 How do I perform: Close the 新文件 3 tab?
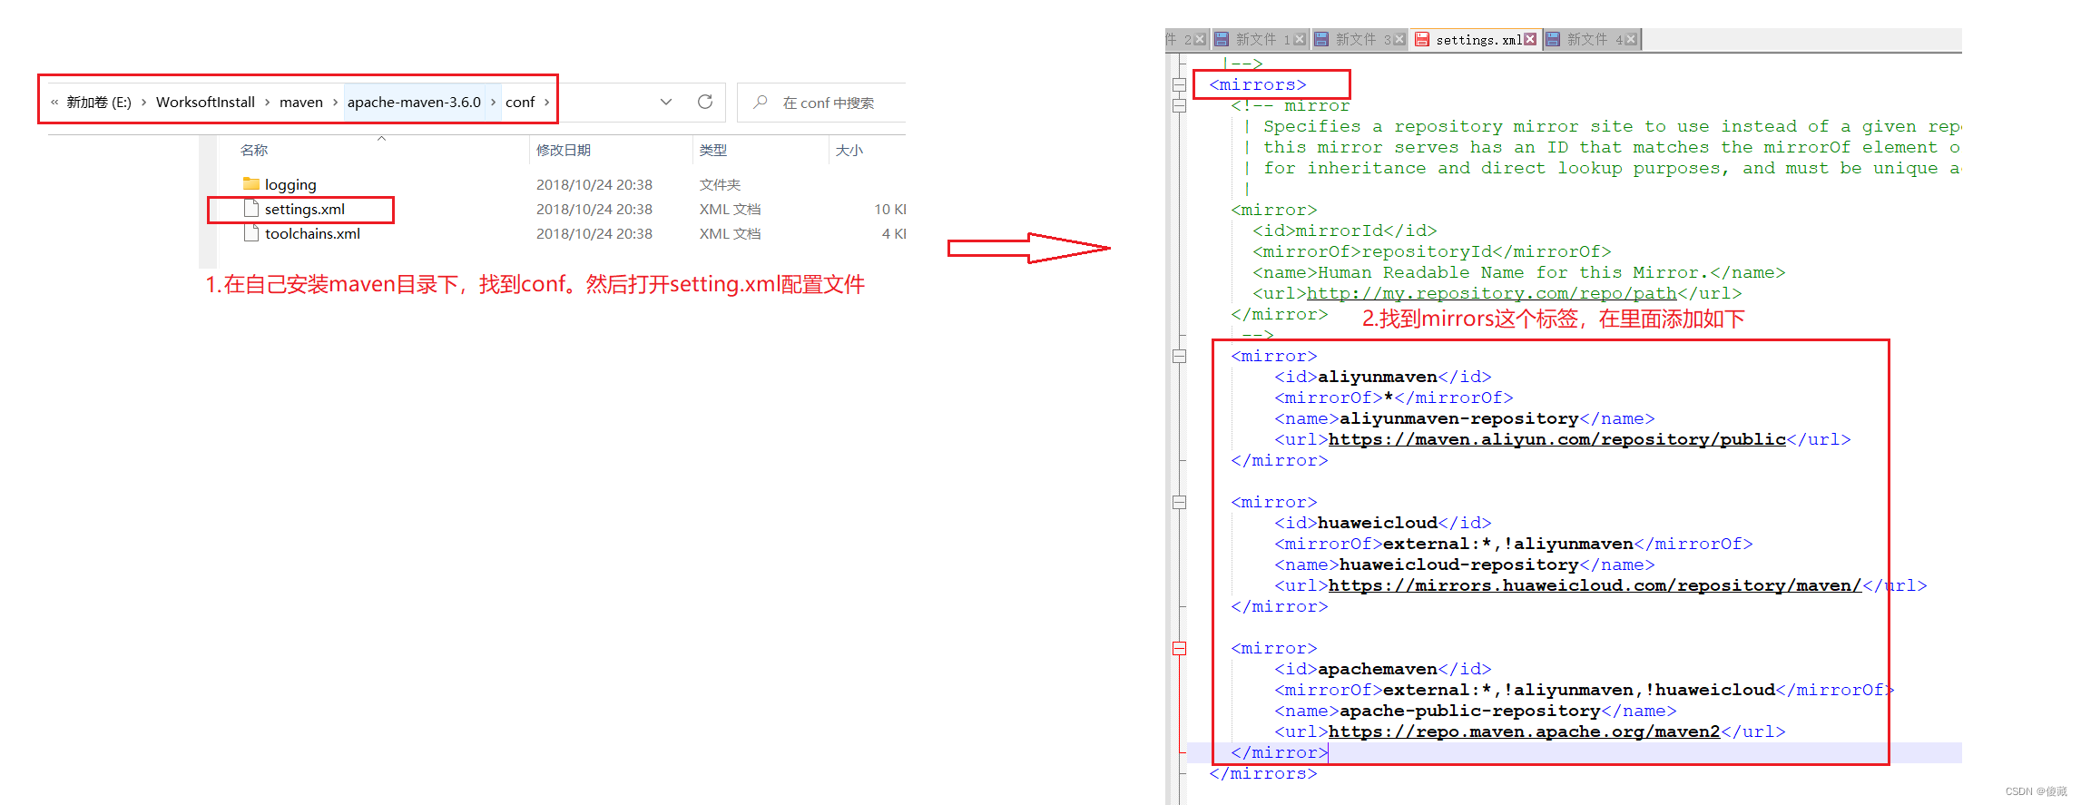pyautogui.click(x=1399, y=39)
